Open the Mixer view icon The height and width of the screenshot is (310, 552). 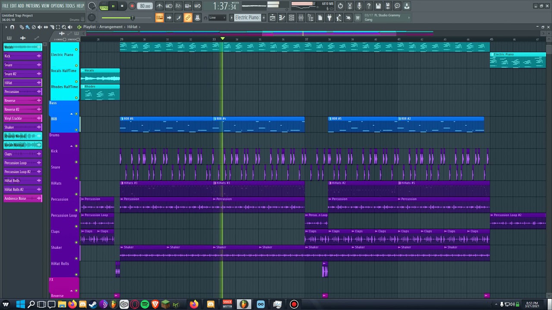click(301, 18)
